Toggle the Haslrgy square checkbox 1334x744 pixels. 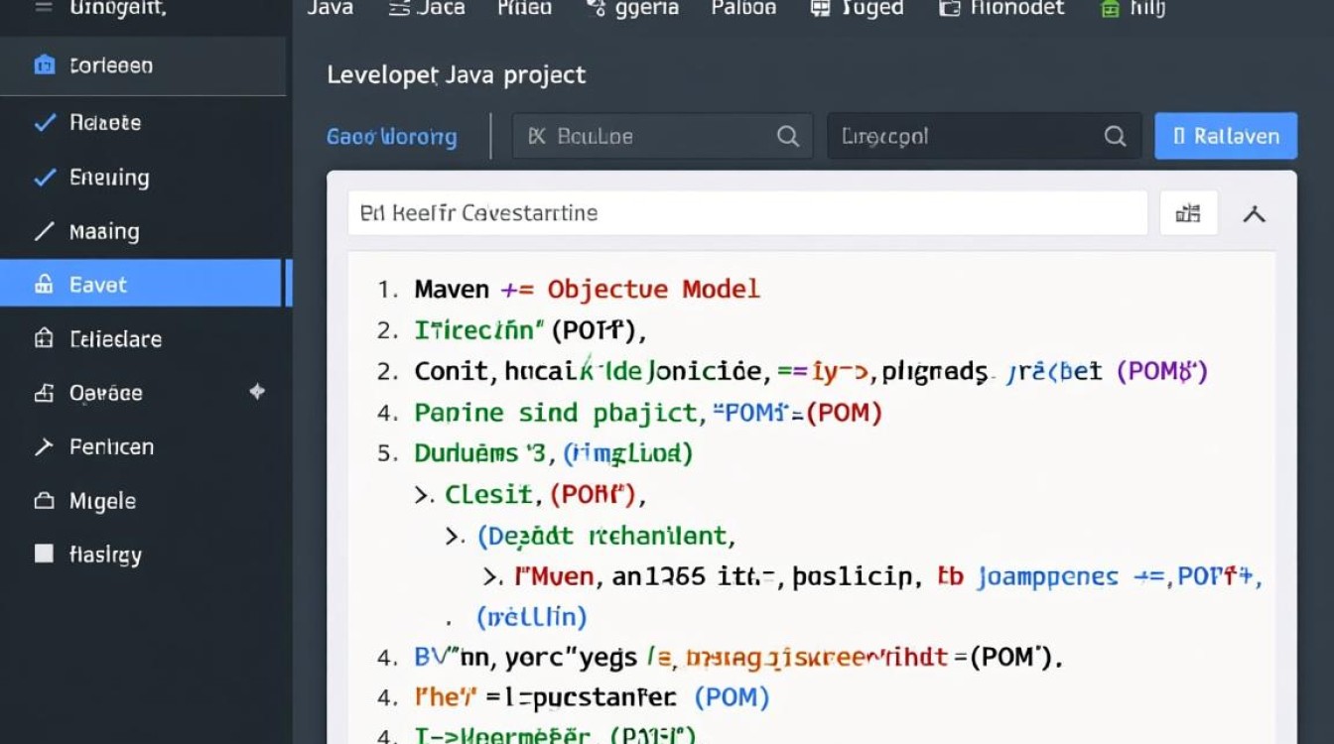[44, 554]
